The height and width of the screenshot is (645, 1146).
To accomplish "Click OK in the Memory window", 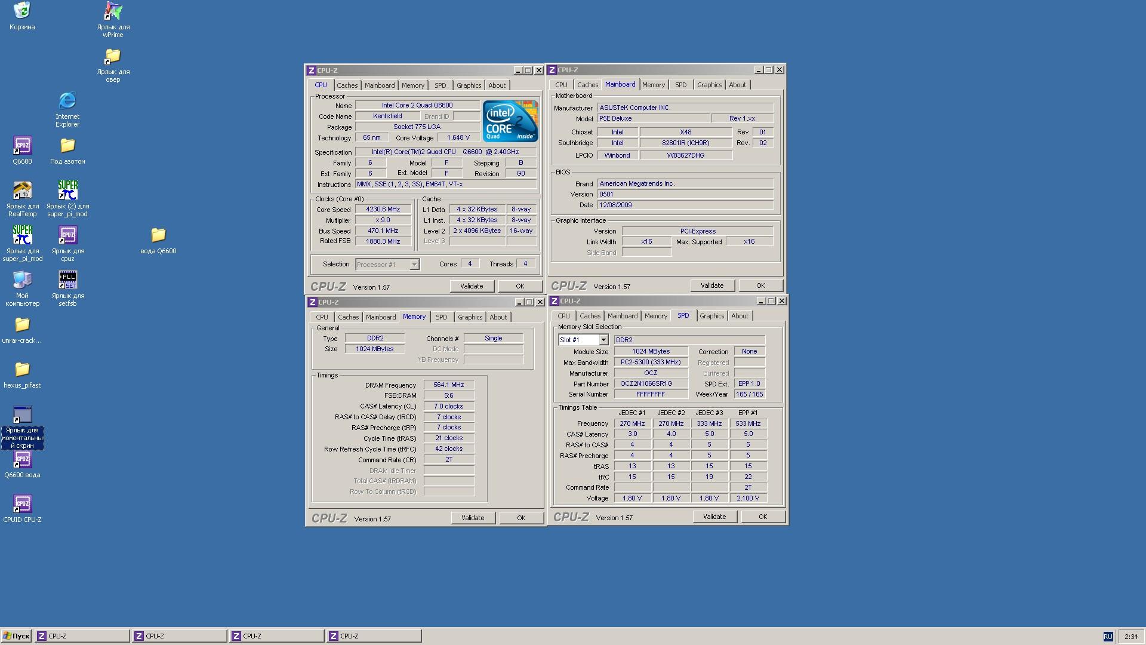I will pyautogui.click(x=521, y=518).
